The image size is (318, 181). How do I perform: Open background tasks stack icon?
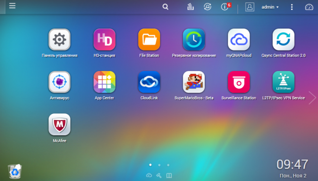(190, 7)
